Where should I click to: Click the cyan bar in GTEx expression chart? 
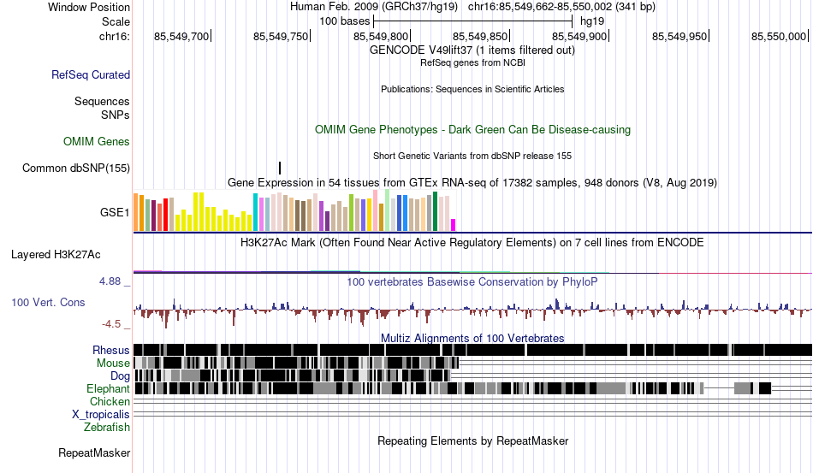[x=255, y=212]
